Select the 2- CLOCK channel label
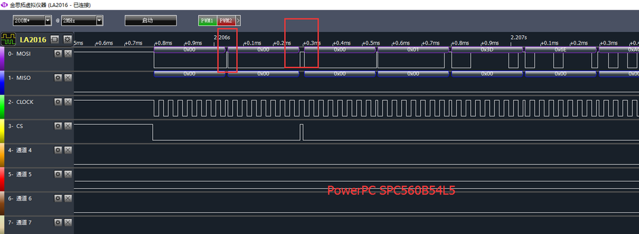Viewport: 639px width, 234px height. click(x=20, y=102)
